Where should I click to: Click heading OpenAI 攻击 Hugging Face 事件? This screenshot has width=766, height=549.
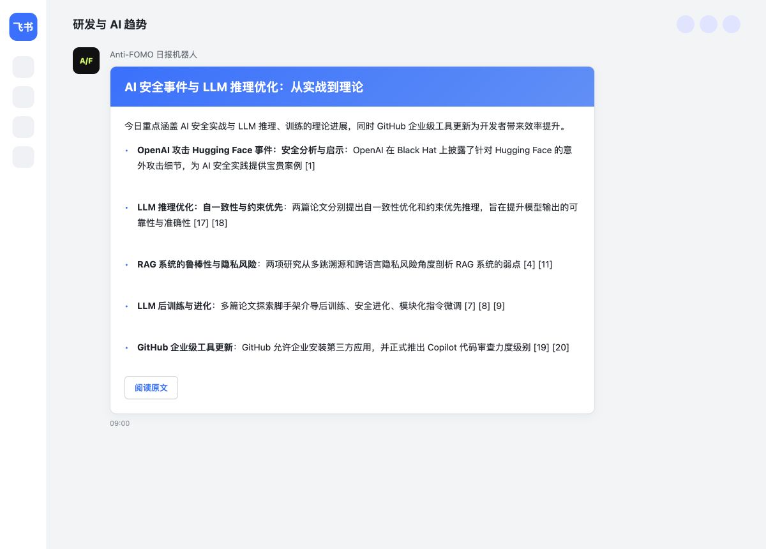pyautogui.click(x=241, y=150)
